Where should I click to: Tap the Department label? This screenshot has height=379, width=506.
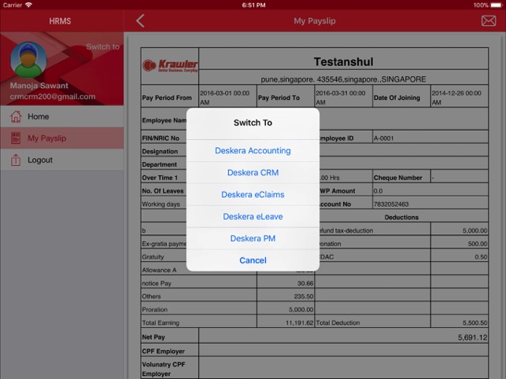tap(160, 164)
